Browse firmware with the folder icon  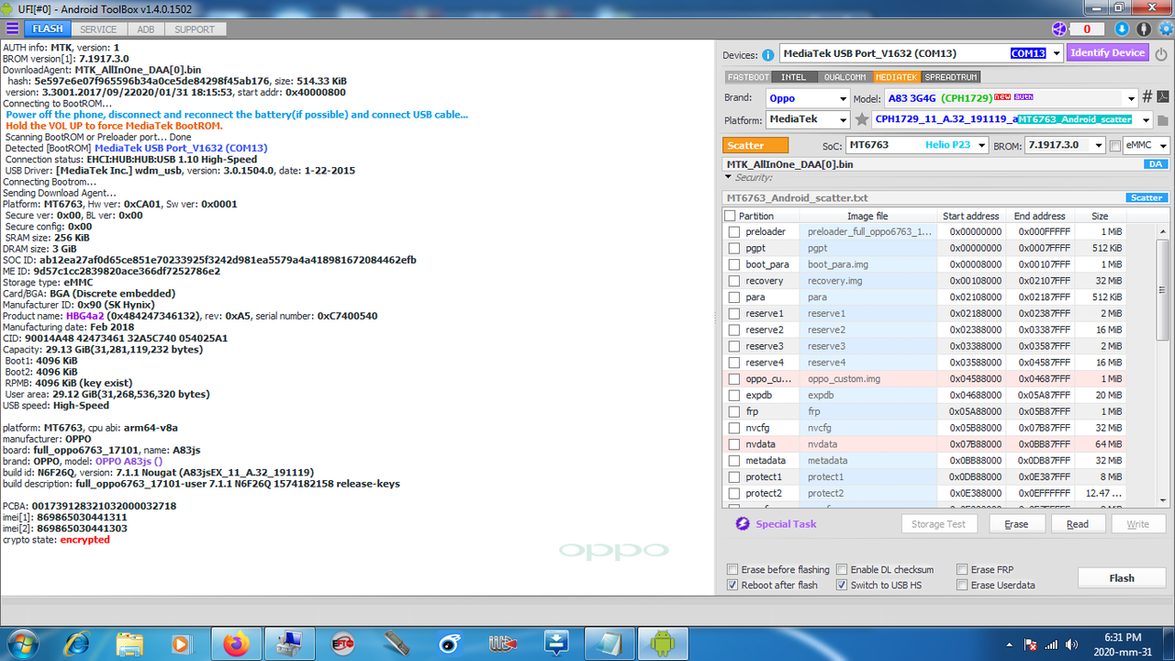(x=1162, y=120)
